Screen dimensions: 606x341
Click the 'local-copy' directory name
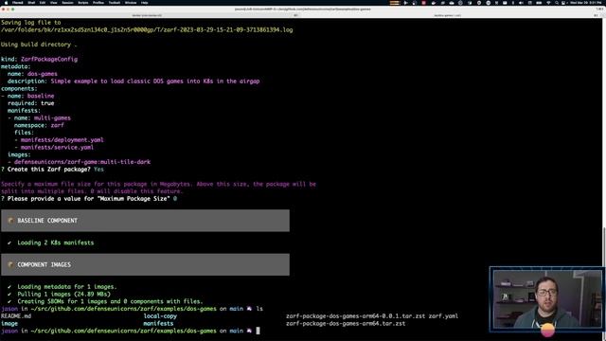click(160, 315)
